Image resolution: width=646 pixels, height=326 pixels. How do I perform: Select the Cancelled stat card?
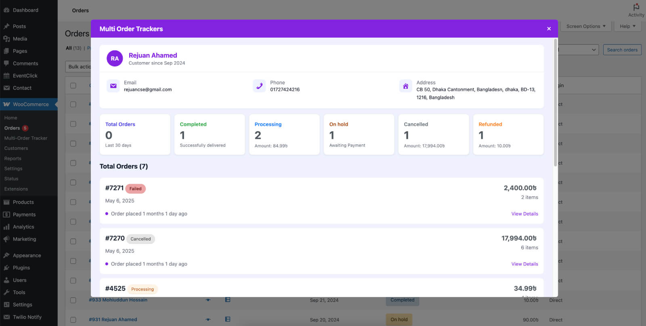click(x=434, y=134)
